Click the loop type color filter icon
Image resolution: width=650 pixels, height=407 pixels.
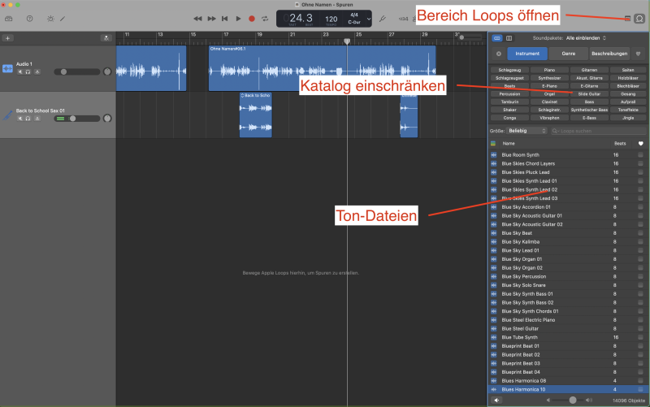point(493,144)
